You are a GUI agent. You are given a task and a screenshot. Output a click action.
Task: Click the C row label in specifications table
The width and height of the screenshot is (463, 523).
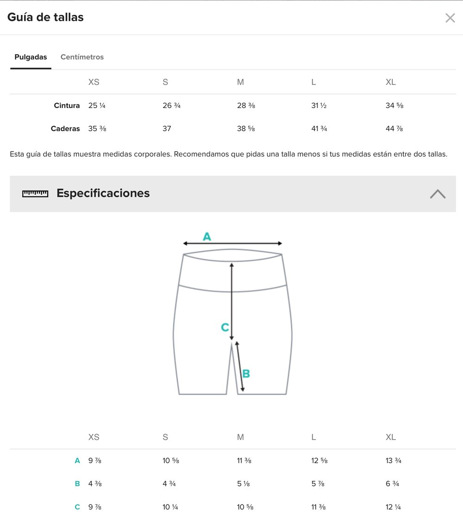(x=77, y=507)
